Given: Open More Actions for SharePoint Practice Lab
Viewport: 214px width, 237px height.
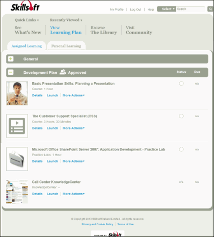Looking at the screenshot, I should [x=74, y=161].
